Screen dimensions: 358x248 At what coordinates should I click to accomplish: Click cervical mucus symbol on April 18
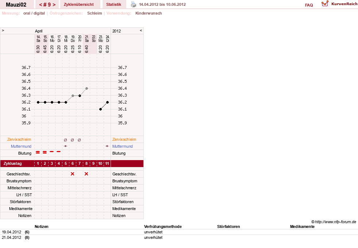(66, 140)
